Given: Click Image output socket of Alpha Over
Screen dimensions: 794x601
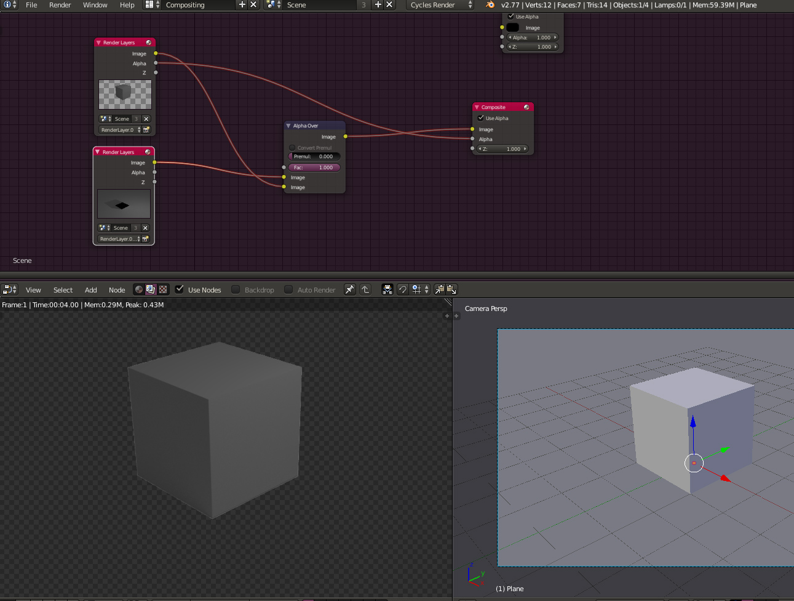Looking at the screenshot, I should point(345,136).
